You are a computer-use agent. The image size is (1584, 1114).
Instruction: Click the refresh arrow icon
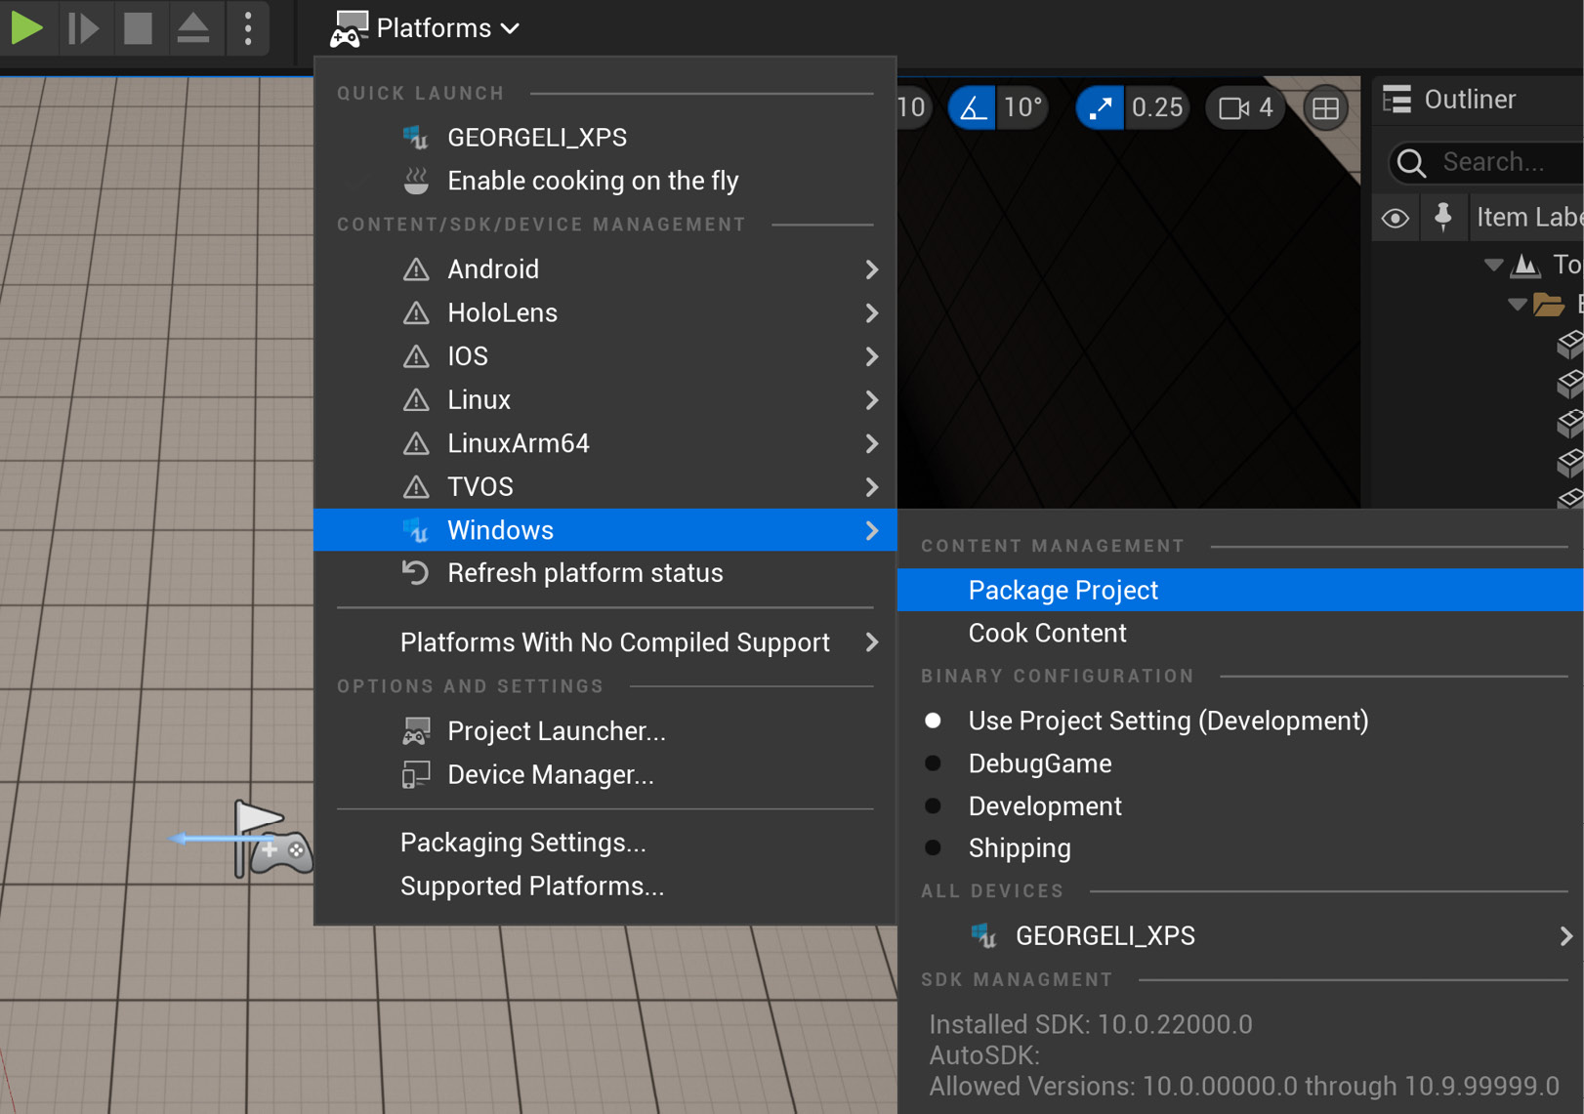pos(416,573)
